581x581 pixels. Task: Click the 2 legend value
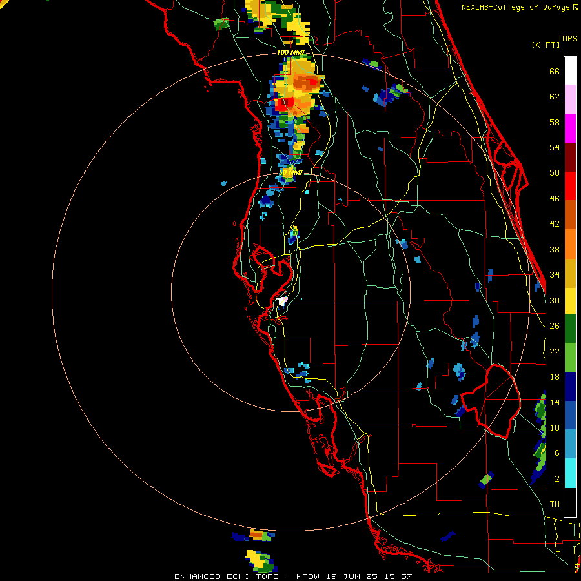(557, 479)
